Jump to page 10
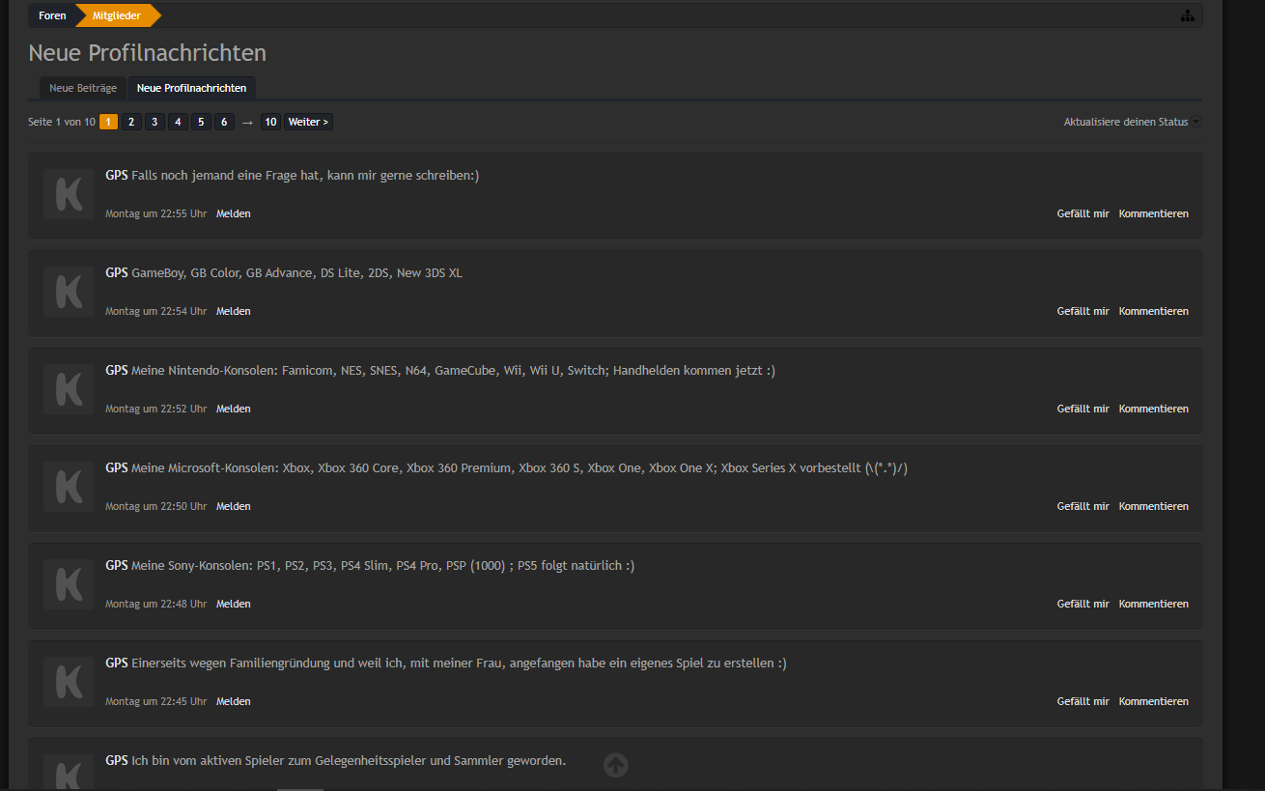This screenshot has width=1265, height=791. [x=270, y=122]
